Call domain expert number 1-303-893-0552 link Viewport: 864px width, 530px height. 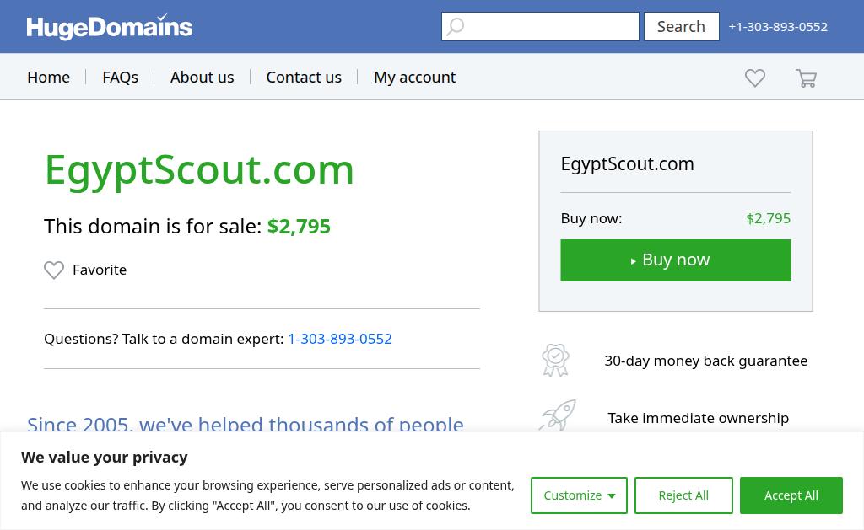click(x=340, y=339)
